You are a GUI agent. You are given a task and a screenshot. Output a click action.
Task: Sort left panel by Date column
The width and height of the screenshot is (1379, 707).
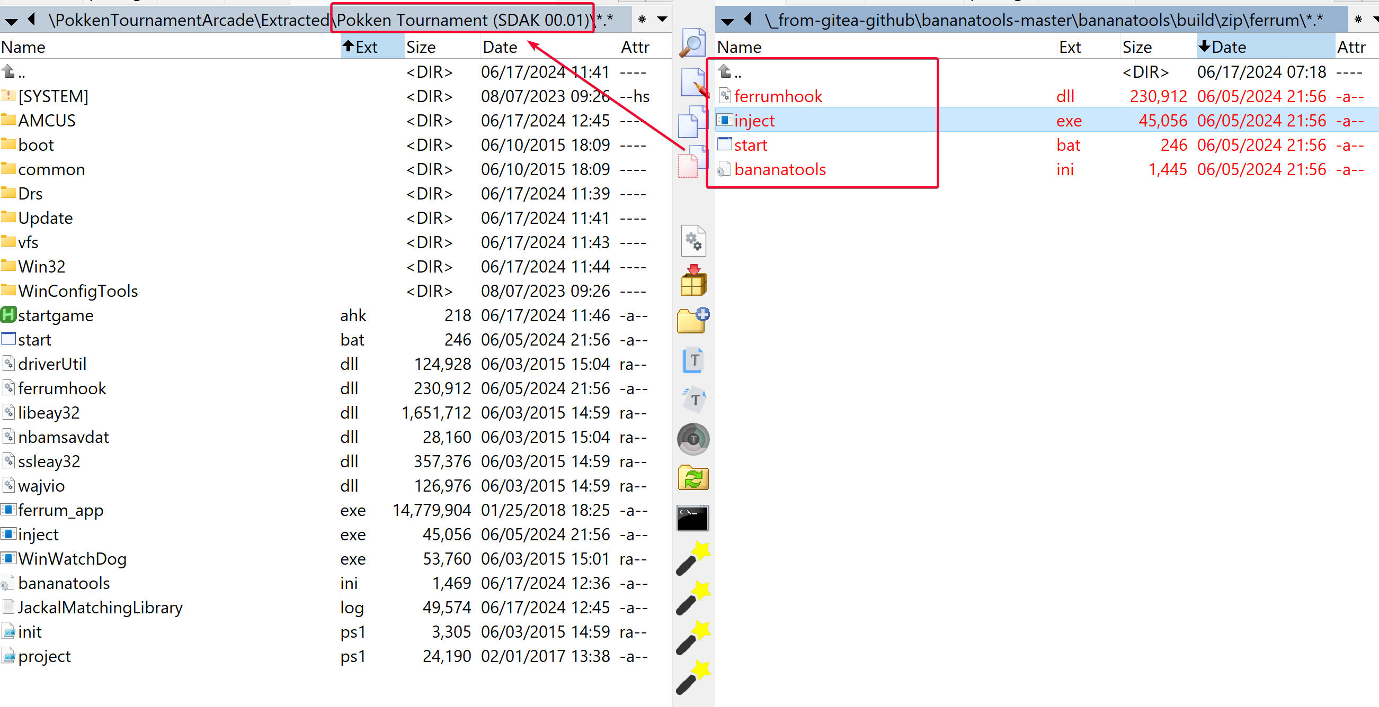pyautogui.click(x=549, y=47)
